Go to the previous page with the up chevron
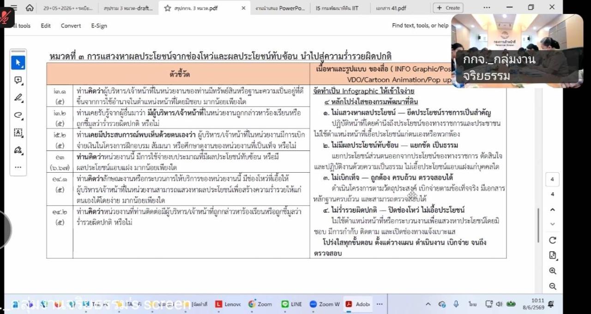The height and width of the screenshot is (314, 591). pos(553,210)
